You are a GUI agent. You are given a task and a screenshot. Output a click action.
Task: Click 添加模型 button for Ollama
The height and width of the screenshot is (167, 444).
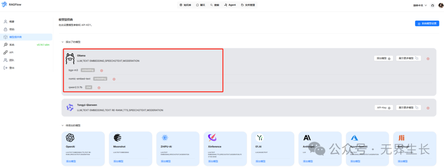point(384,58)
